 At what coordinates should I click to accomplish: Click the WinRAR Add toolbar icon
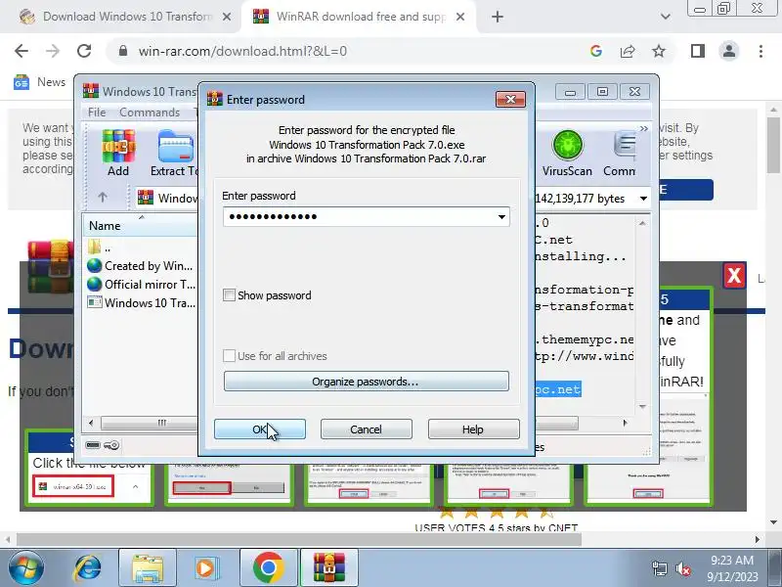(118, 153)
